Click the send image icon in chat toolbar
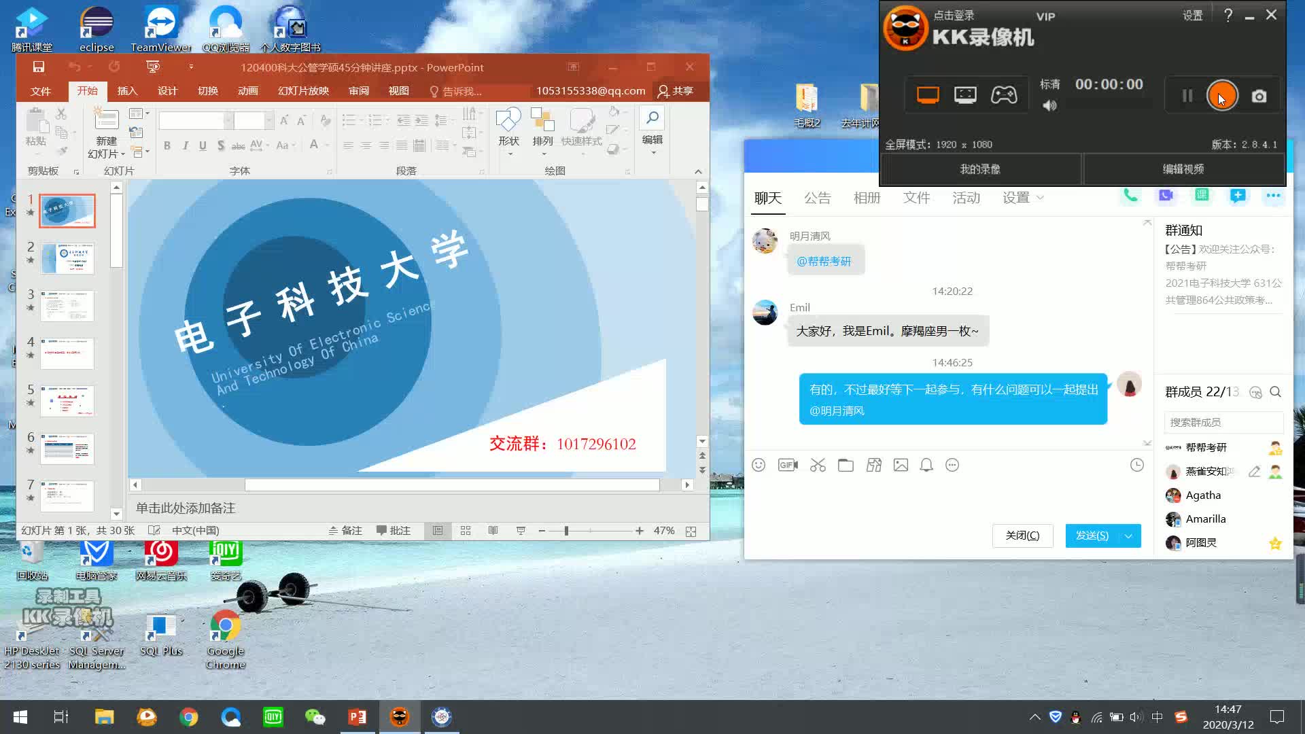1305x734 pixels. click(901, 465)
